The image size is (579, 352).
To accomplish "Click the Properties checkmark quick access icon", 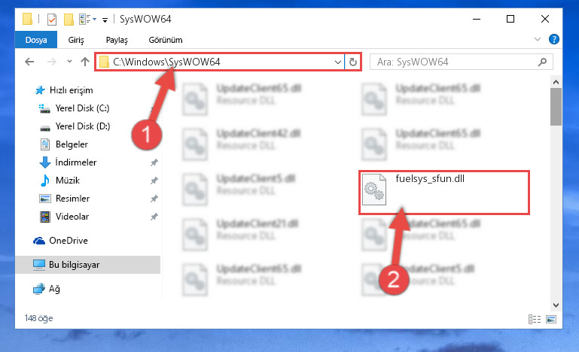I will point(52,20).
